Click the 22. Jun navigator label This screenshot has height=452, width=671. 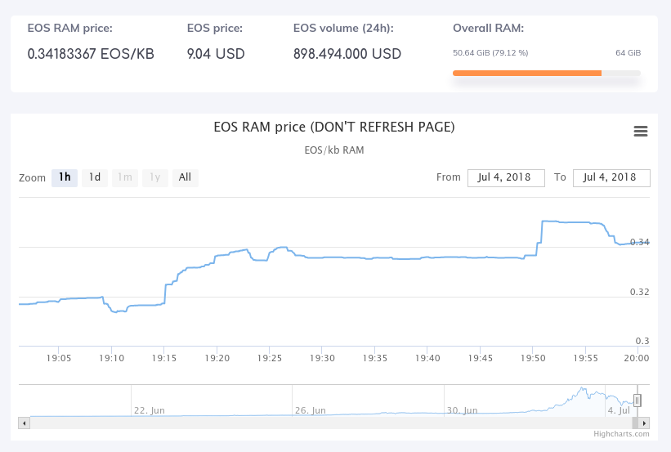click(x=150, y=410)
